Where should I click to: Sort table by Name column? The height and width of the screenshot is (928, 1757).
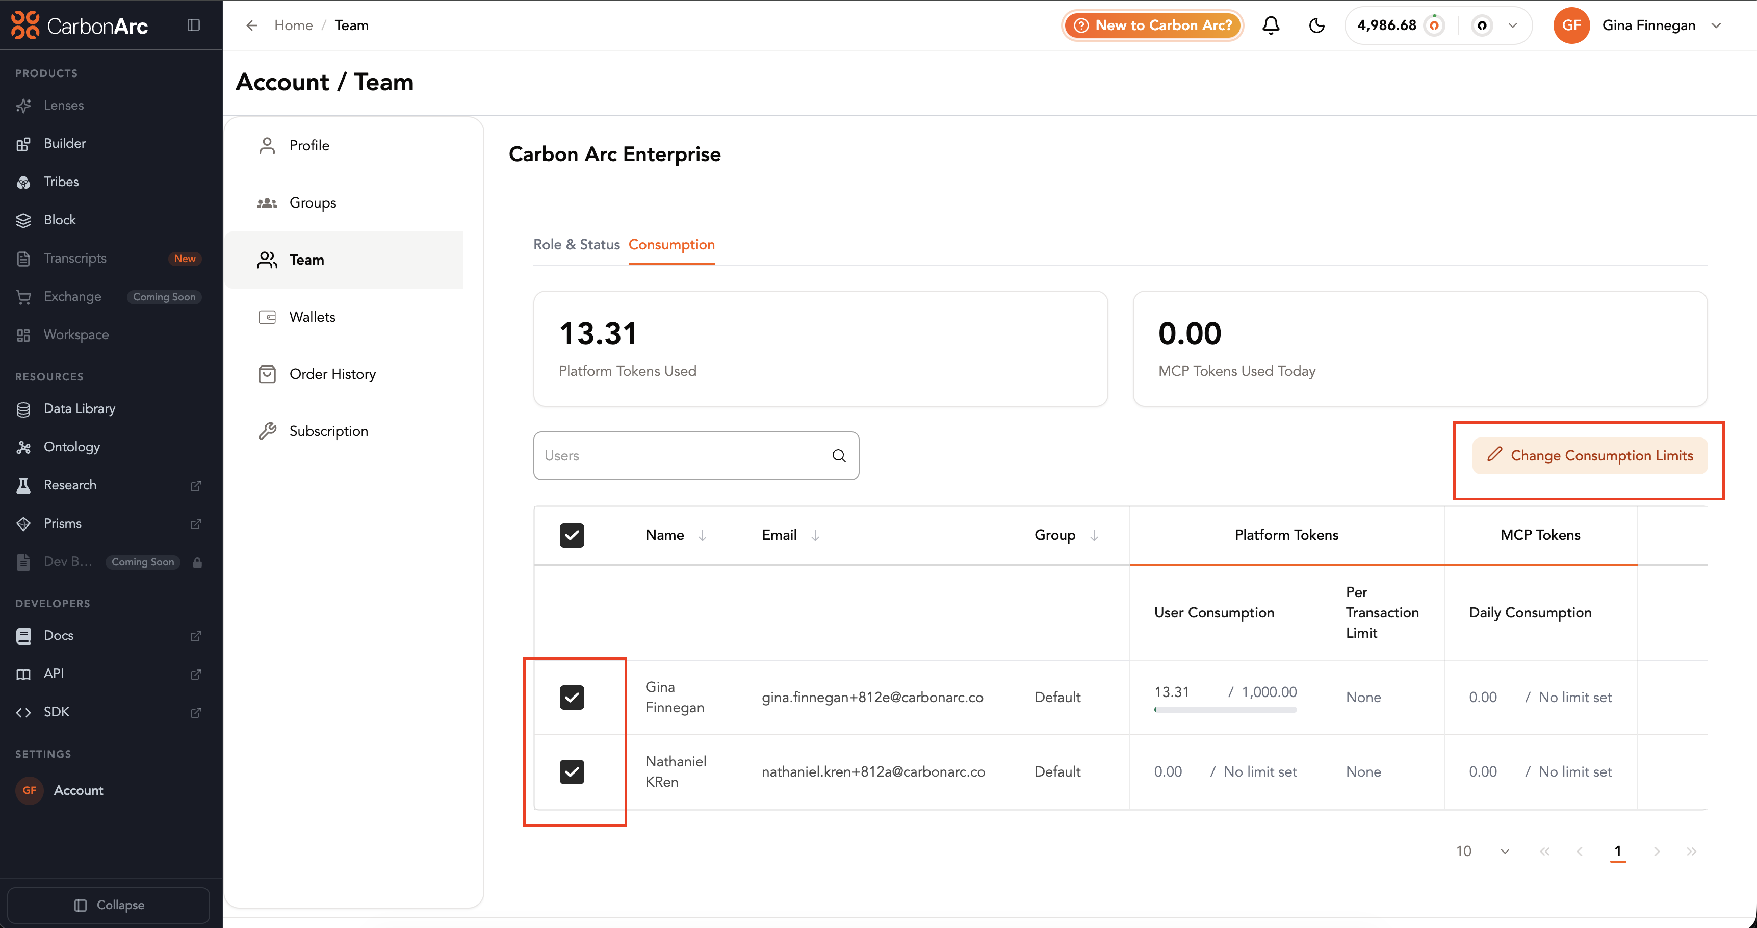pos(703,535)
